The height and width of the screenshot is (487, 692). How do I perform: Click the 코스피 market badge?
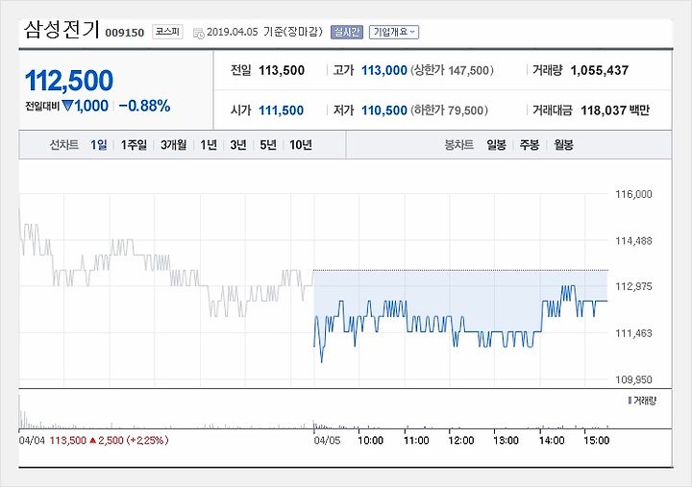click(x=167, y=32)
